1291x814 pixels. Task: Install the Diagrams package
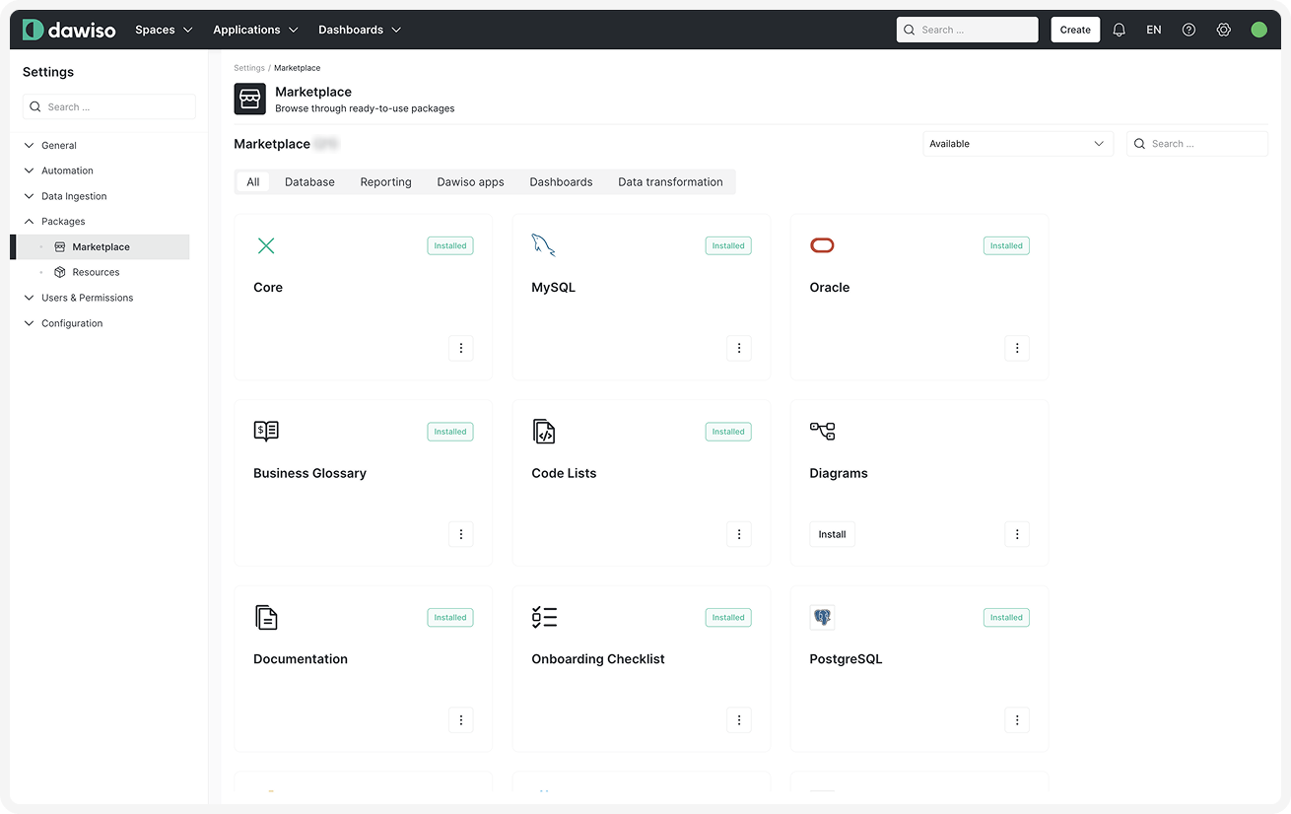click(832, 534)
